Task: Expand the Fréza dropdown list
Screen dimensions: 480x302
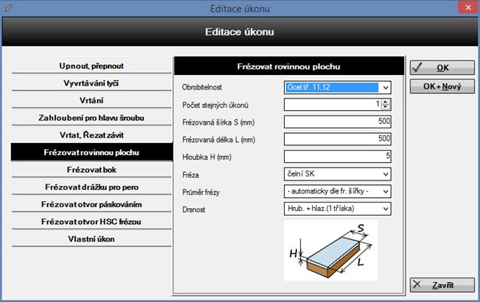Action: (386, 174)
